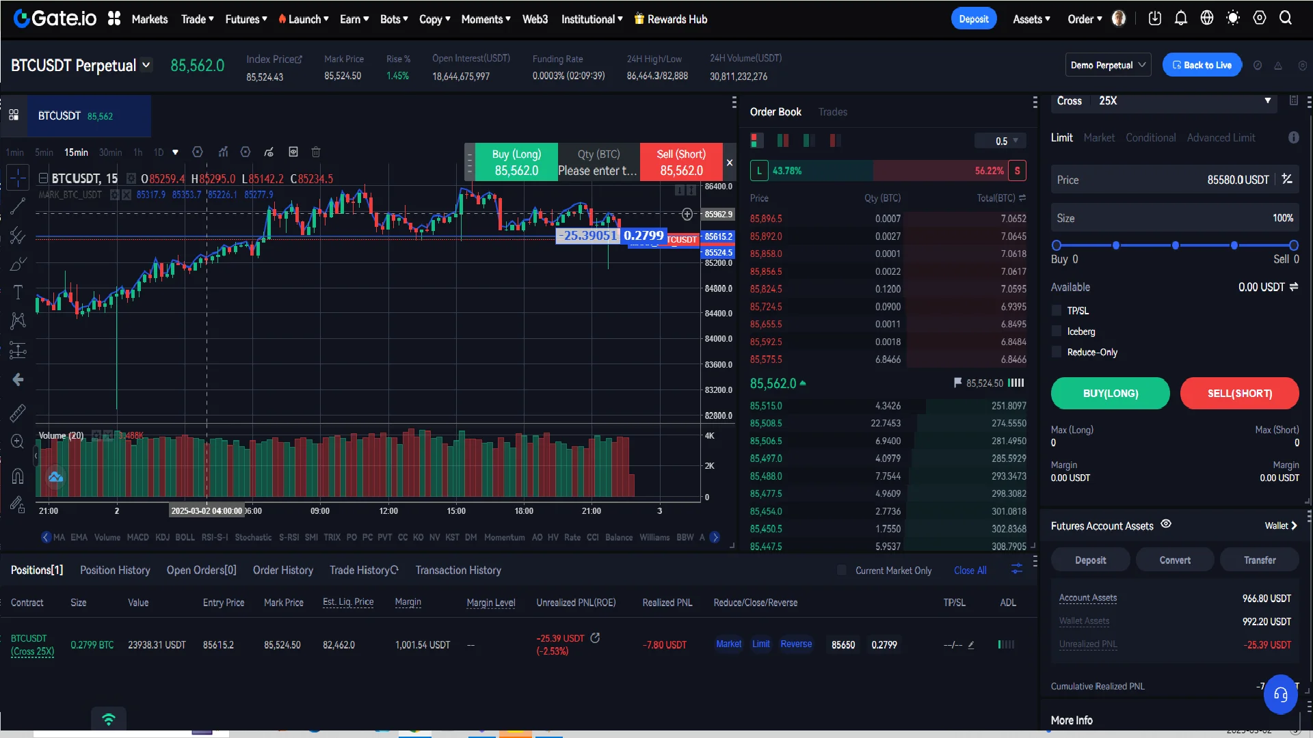
Task: Enable the Iceberg checkbox
Action: [1057, 331]
